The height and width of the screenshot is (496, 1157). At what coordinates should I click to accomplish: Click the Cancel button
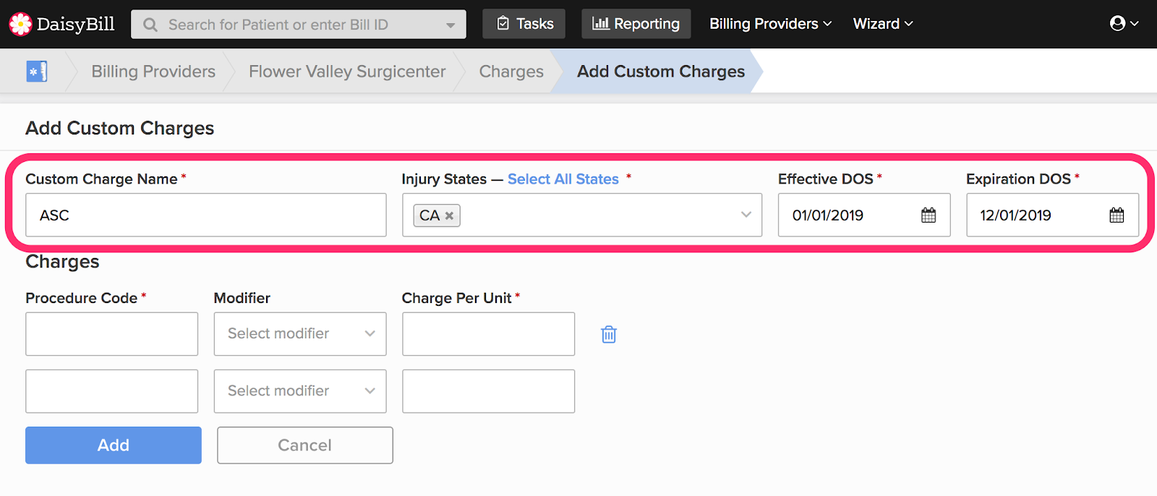pos(305,445)
